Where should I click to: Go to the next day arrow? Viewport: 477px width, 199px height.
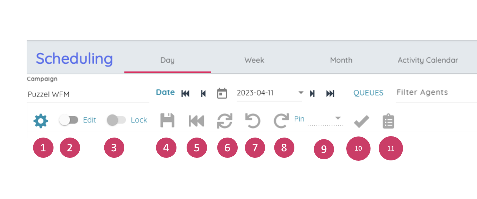pyautogui.click(x=312, y=93)
